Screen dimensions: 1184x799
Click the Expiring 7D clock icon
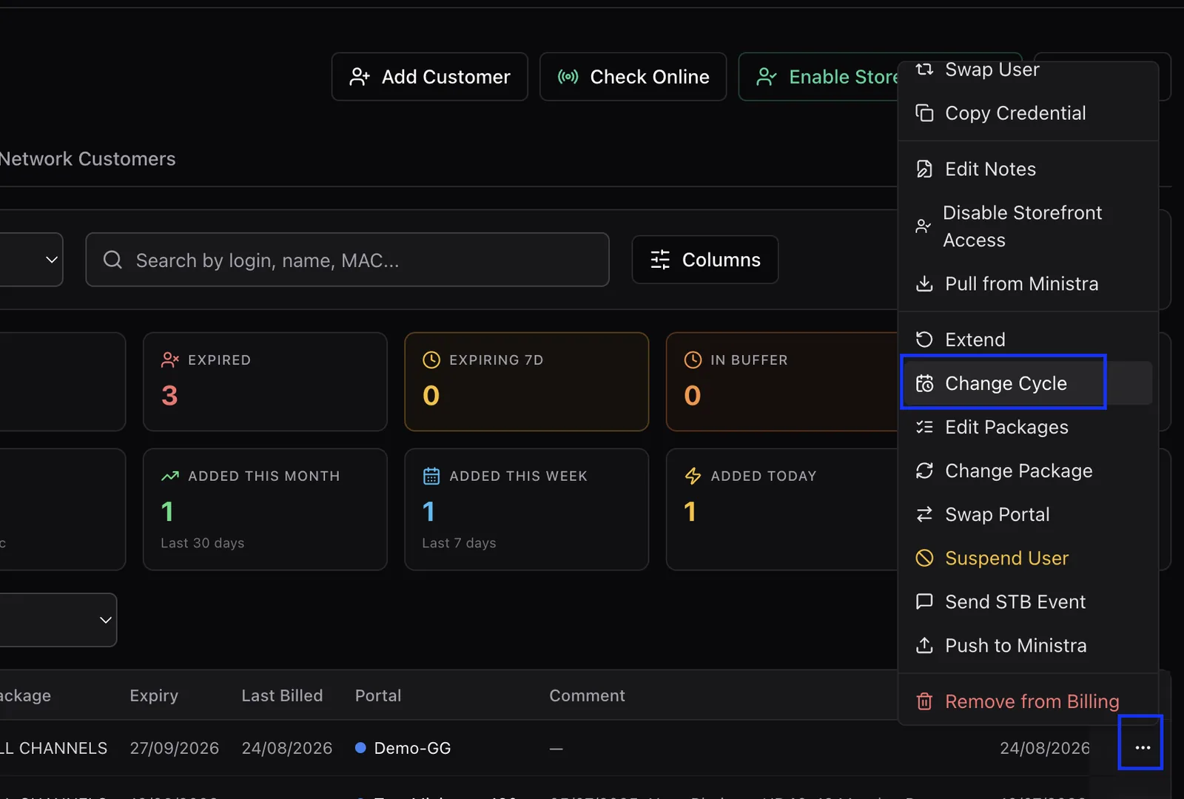point(431,360)
